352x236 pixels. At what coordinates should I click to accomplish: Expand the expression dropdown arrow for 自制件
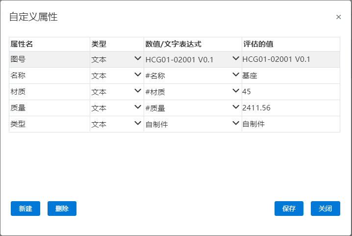tap(236, 123)
